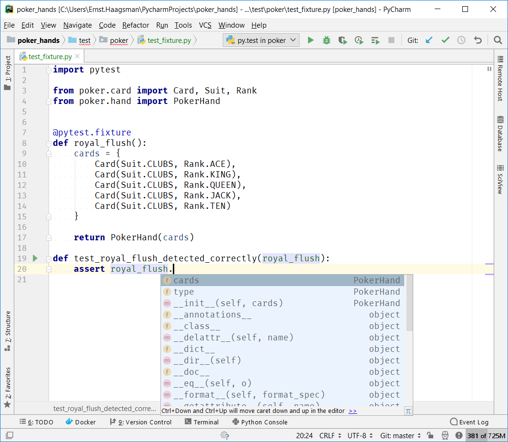The image size is (508, 442).
Task: Select type completion suggestion
Action: point(283,292)
